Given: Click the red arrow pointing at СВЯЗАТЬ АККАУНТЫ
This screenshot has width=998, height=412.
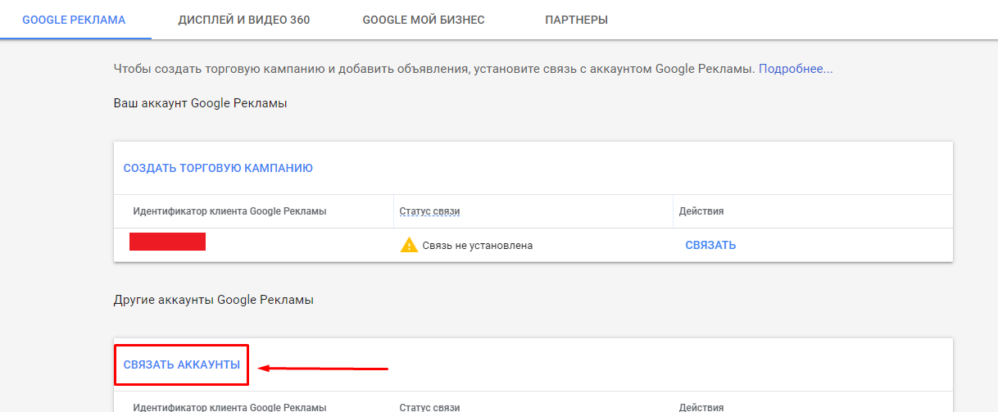Looking at the screenshot, I should point(323,369).
